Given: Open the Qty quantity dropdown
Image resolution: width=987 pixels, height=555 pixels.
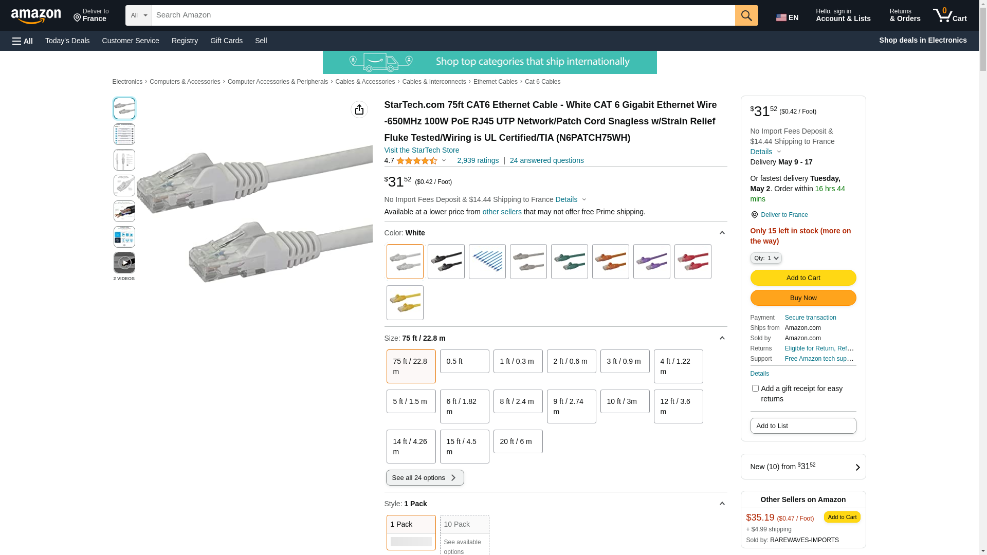Looking at the screenshot, I should tap(766, 258).
